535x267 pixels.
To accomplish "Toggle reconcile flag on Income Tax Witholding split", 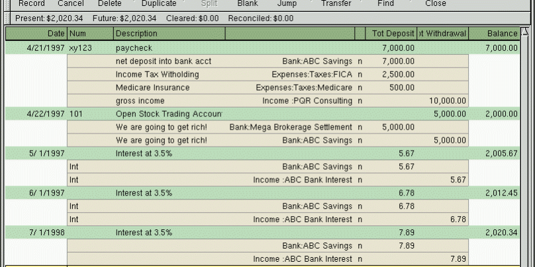I will 360,75.
